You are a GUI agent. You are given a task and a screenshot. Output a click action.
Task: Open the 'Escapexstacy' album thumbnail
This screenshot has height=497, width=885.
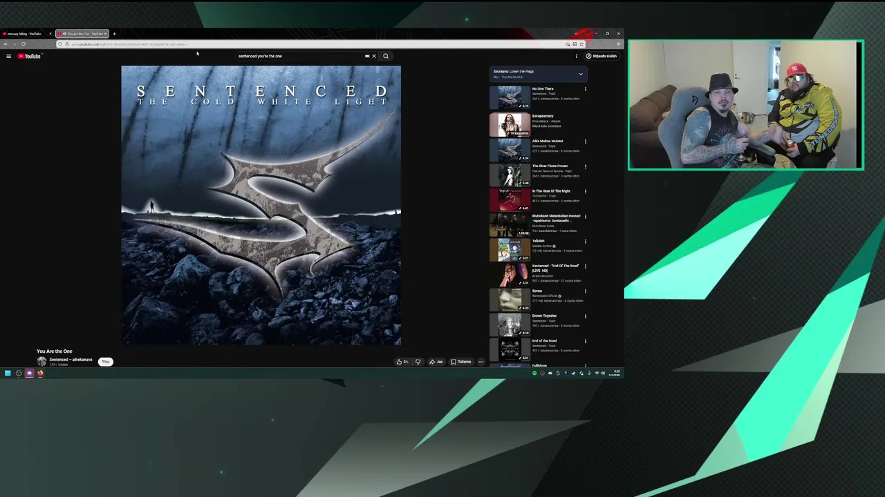pos(510,125)
